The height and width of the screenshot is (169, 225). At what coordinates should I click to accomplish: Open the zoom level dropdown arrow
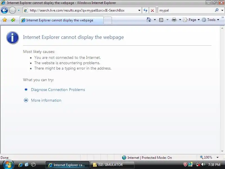pos(217,157)
